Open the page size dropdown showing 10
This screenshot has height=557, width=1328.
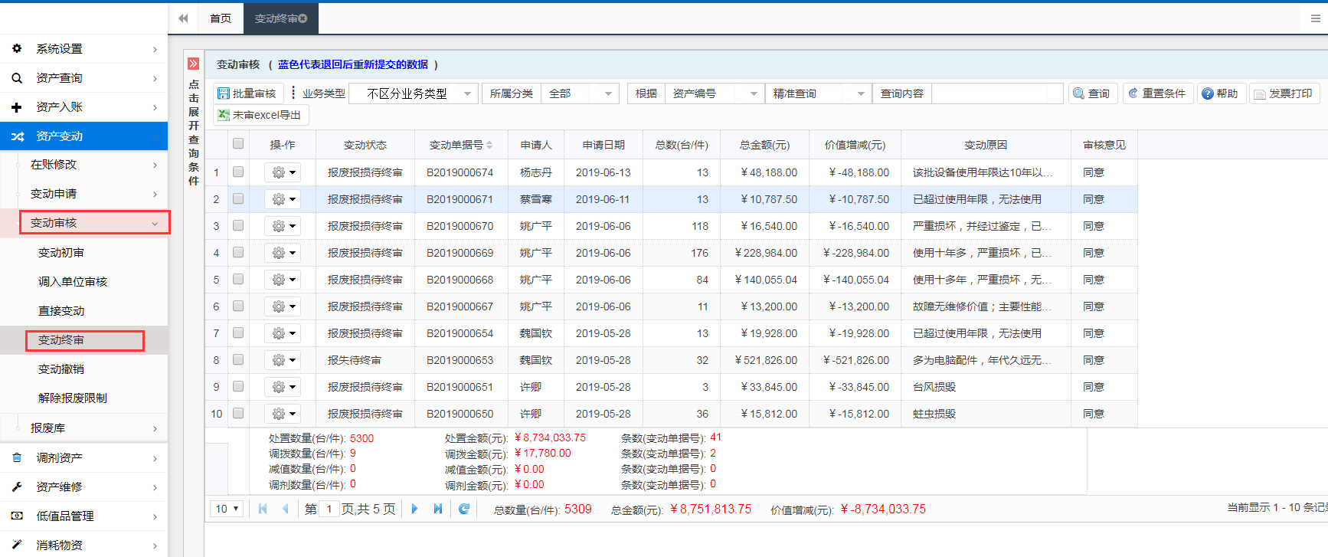click(x=227, y=509)
